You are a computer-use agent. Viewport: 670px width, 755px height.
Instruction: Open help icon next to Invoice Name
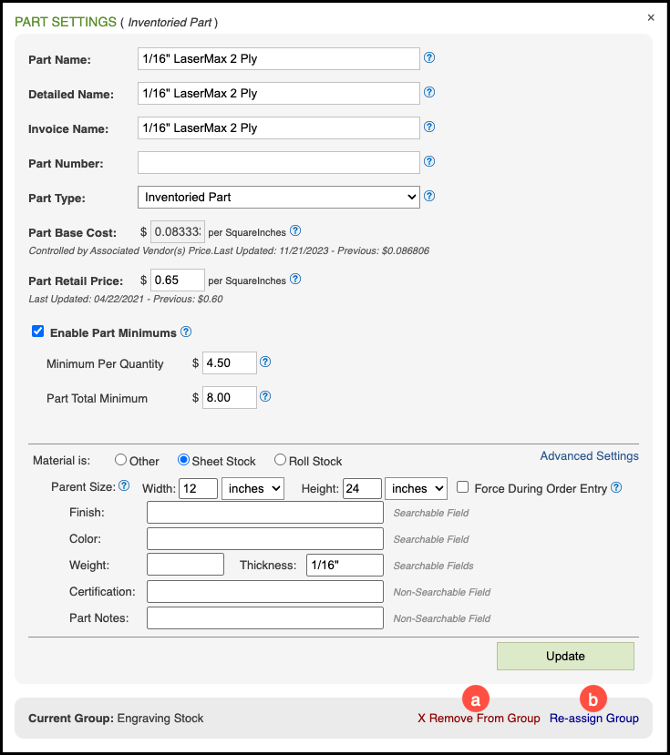pos(429,128)
